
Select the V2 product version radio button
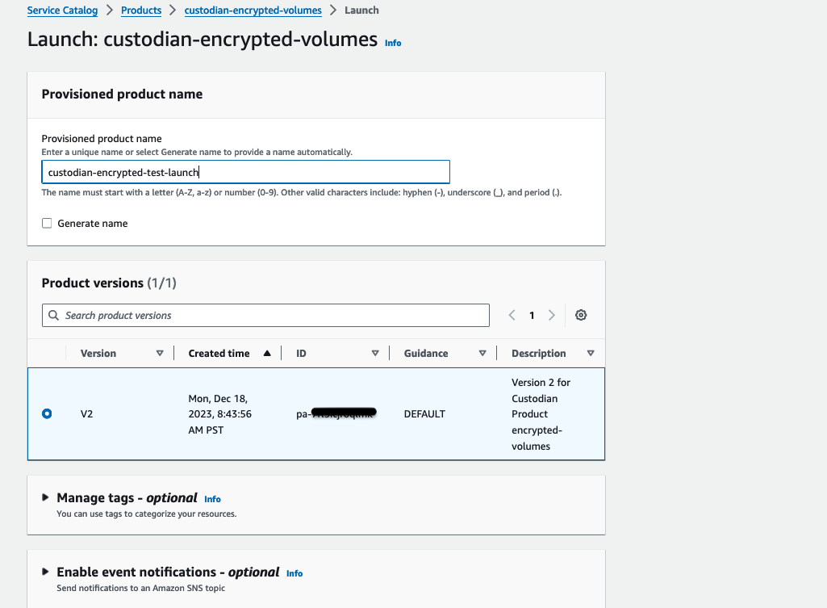tap(47, 413)
